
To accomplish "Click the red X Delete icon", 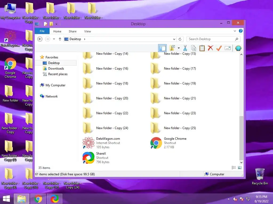I will 211,48.
